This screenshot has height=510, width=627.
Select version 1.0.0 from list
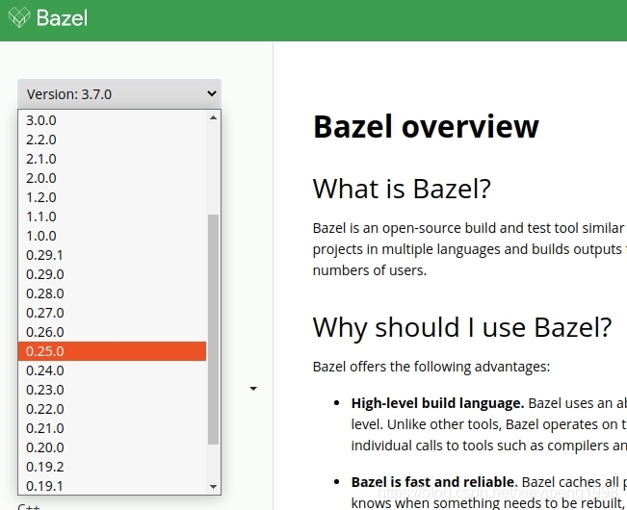pos(112,236)
